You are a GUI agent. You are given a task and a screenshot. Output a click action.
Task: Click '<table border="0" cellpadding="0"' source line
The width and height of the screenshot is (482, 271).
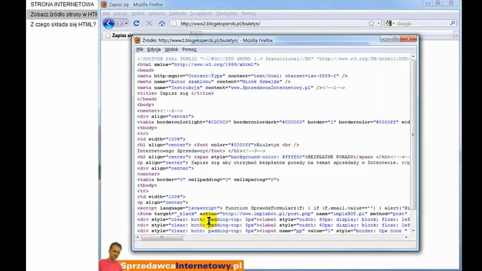point(208,180)
